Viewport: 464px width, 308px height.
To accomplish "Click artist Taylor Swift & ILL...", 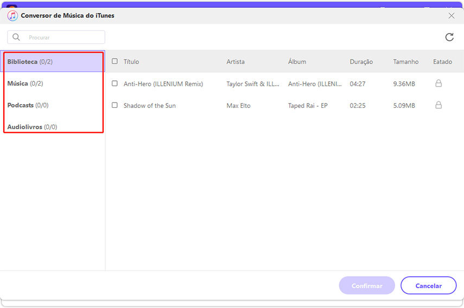I will pos(253,84).
